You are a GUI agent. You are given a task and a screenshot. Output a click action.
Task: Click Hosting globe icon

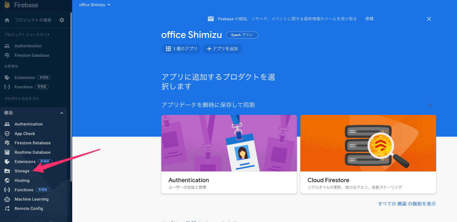tap(7, 181)
